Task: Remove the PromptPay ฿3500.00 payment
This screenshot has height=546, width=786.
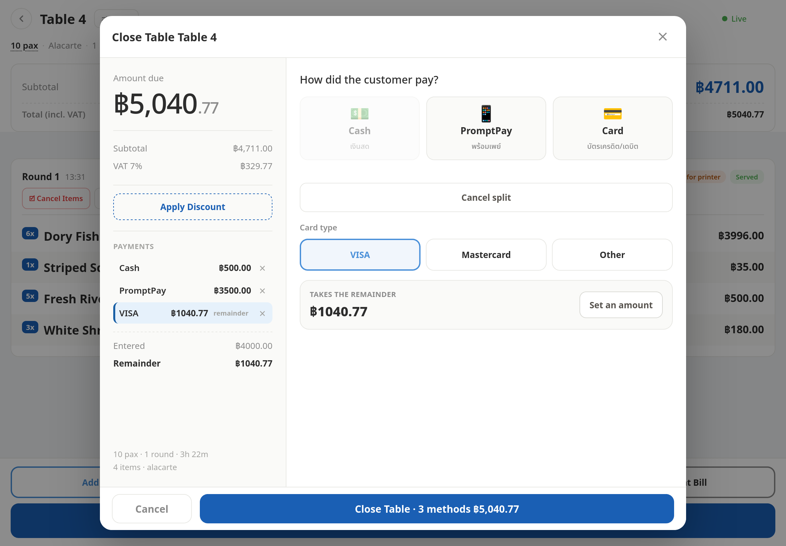Action: [262, 291]
